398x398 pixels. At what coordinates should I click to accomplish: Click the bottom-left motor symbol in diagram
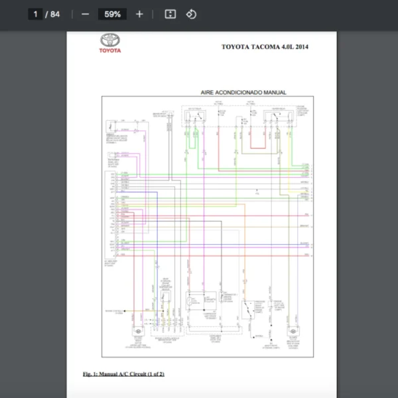click(138, 332)
